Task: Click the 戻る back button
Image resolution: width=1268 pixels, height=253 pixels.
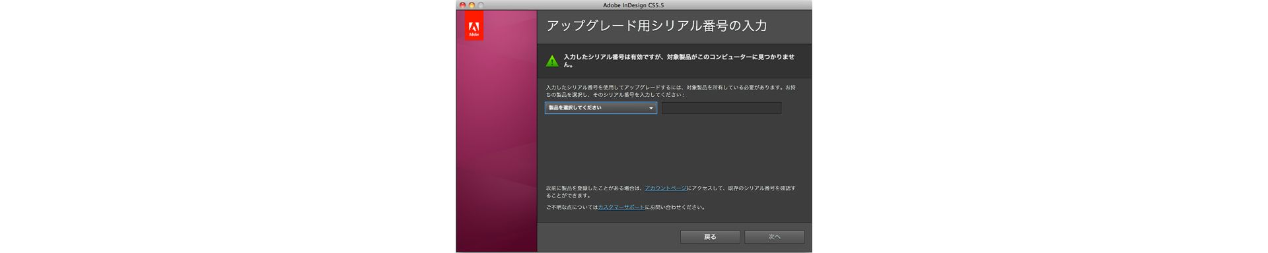Action: point(710,237)
